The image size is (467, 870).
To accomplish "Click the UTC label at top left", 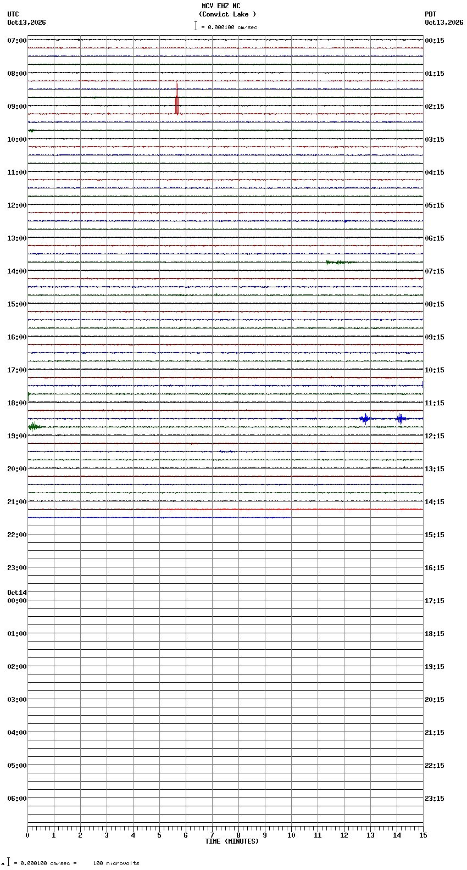I will pyautogui.click(x=13, y=14).
